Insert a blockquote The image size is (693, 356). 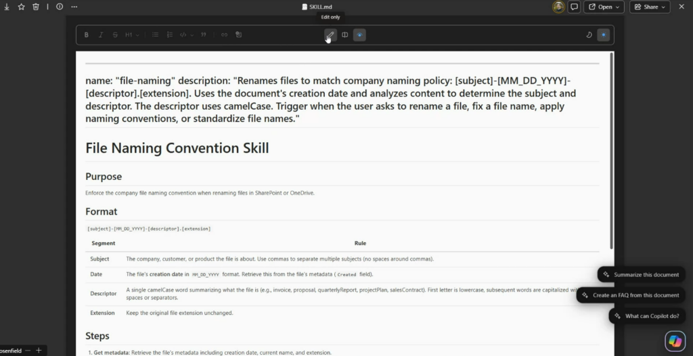point(204,35)
